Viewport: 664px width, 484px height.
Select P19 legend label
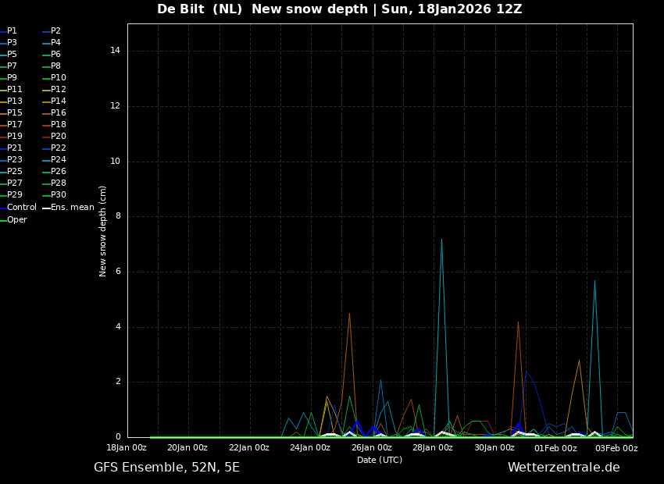point(11,137)
